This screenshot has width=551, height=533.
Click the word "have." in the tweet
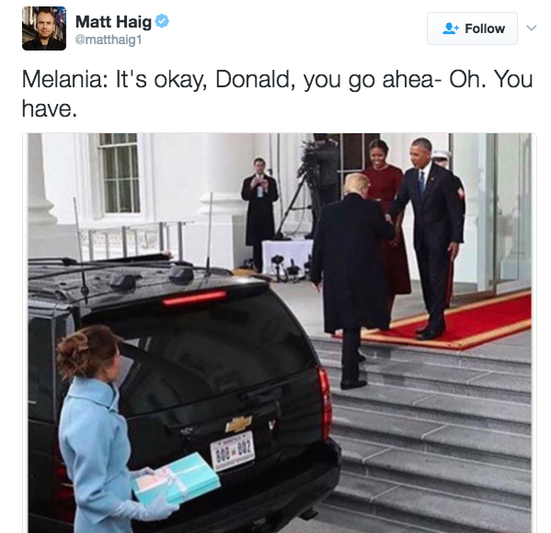click(49, 108)
